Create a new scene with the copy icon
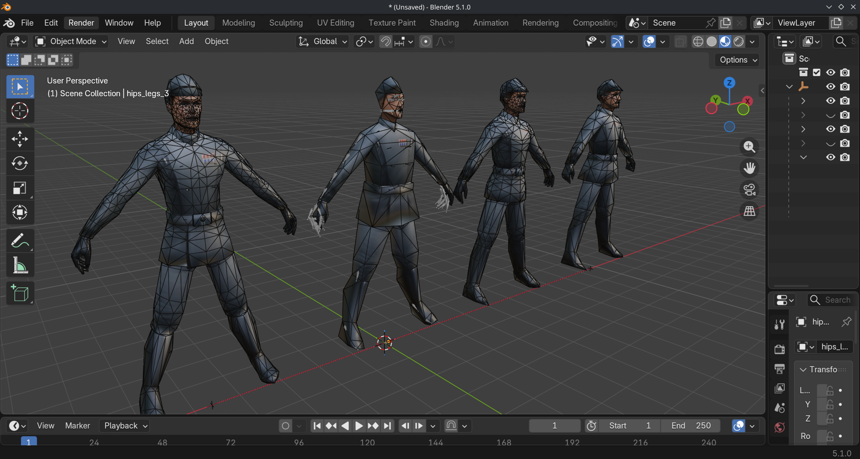The width and height of the screenshot is (860, 459). point(726,23)
